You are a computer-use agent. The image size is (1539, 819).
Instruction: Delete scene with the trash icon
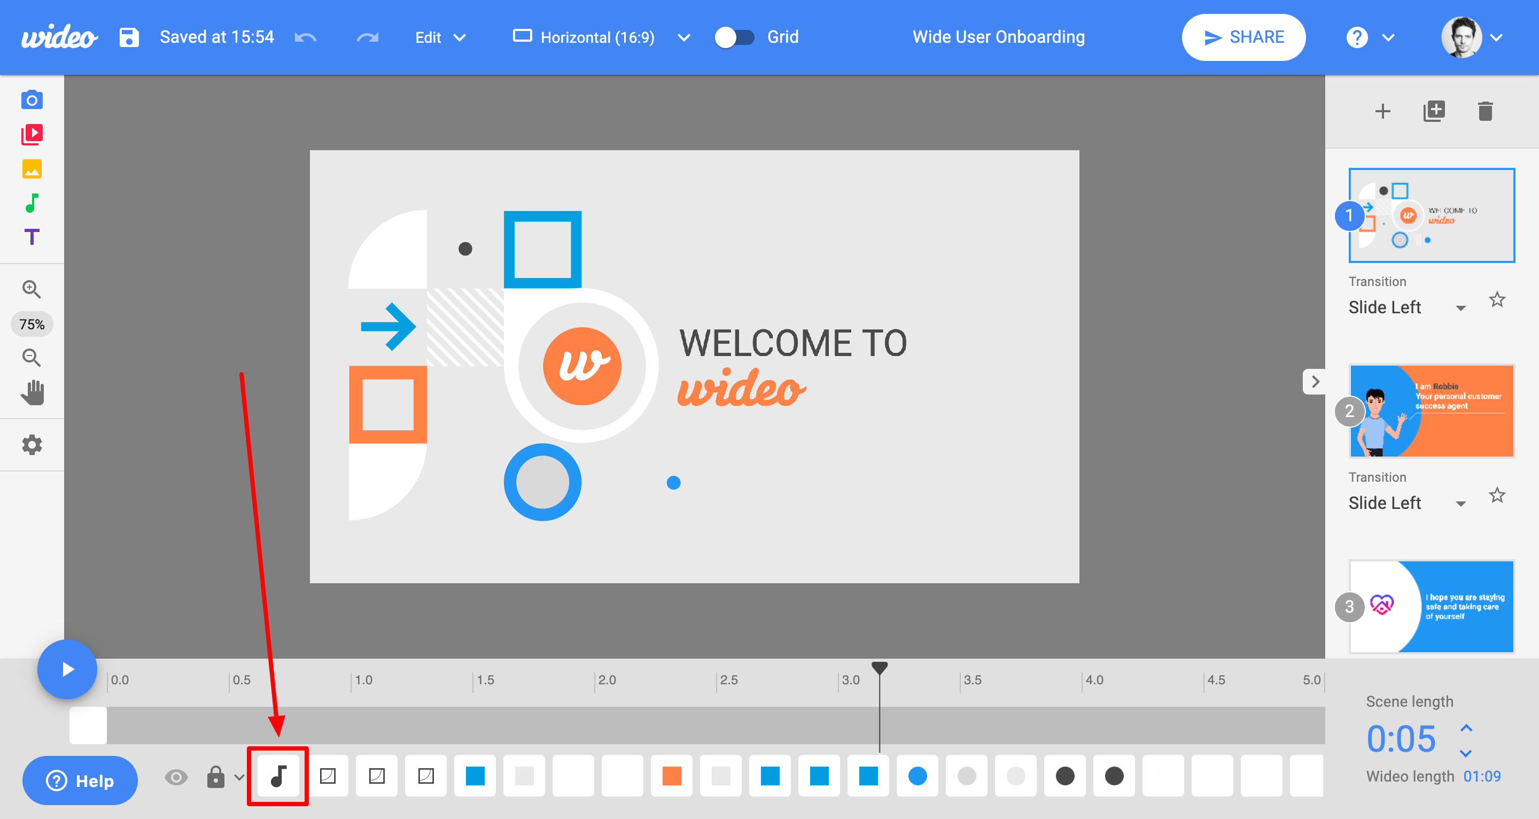[1485, 111]
